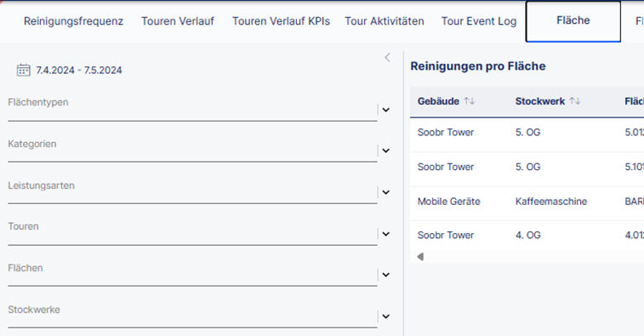The width and height of the screenshot is (644, 336).
Task: Expand the Kategorien dropdown
Action: click(385, 151)
